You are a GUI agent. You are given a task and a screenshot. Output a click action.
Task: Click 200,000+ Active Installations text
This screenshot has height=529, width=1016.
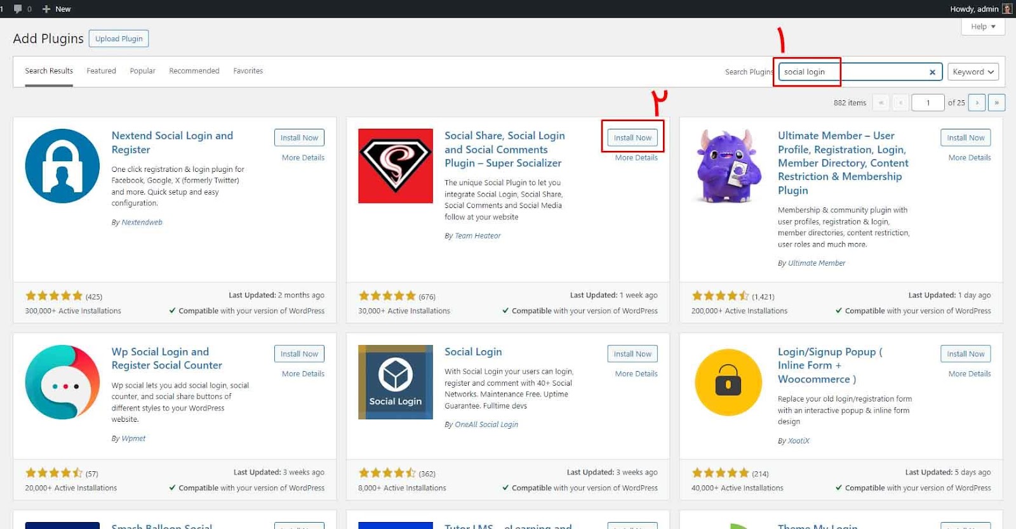coord(739,311)
